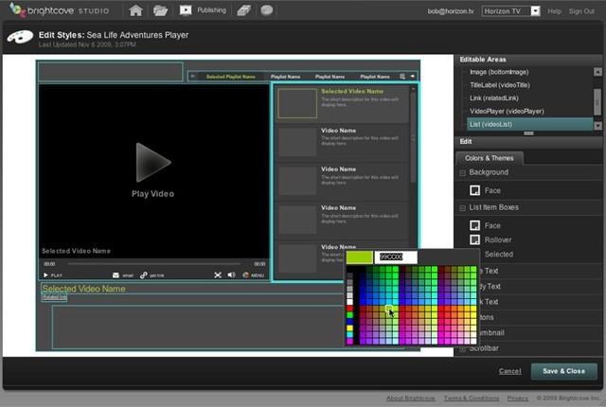Click the Selected Video Name thumbnail
Image resolution: width=606 pixels, height=407 pixels.
297,103
